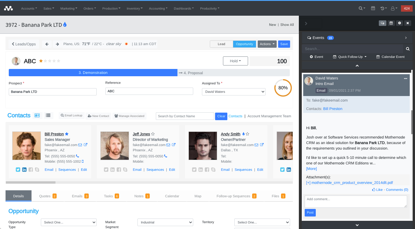Set ABC rating to two stars
This screenshot has width=415, height=229.
pyautogui.click(x=46, y=61)
